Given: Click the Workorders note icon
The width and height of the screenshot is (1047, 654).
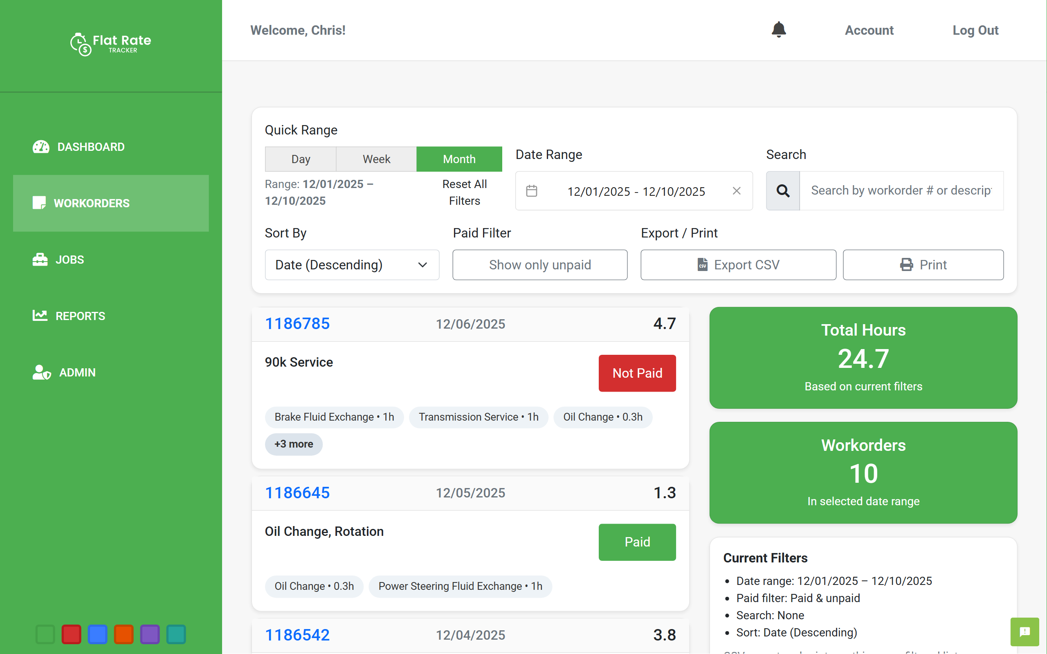Looking at the screenshot, I should [39, 203].
